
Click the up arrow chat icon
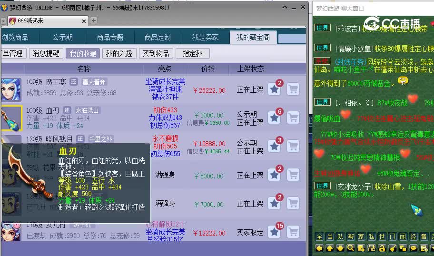point(330,248)
